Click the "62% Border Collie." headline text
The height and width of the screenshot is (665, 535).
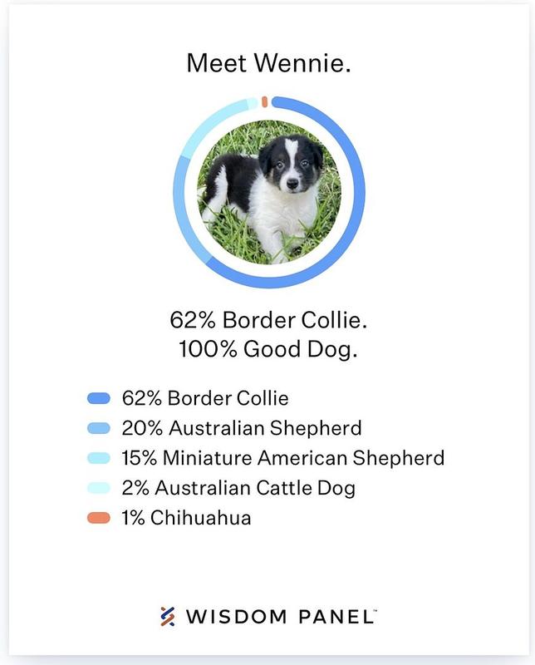pyautogui.click(x=268, y=320)
